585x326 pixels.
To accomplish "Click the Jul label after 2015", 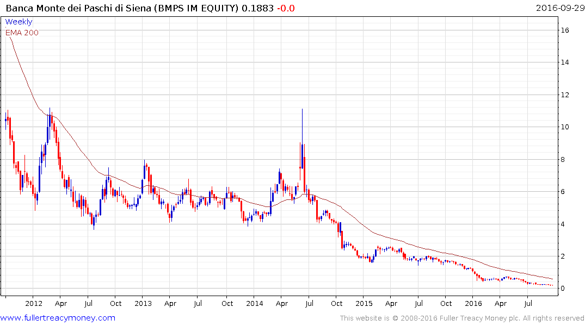I will click(x=418, y=303).
